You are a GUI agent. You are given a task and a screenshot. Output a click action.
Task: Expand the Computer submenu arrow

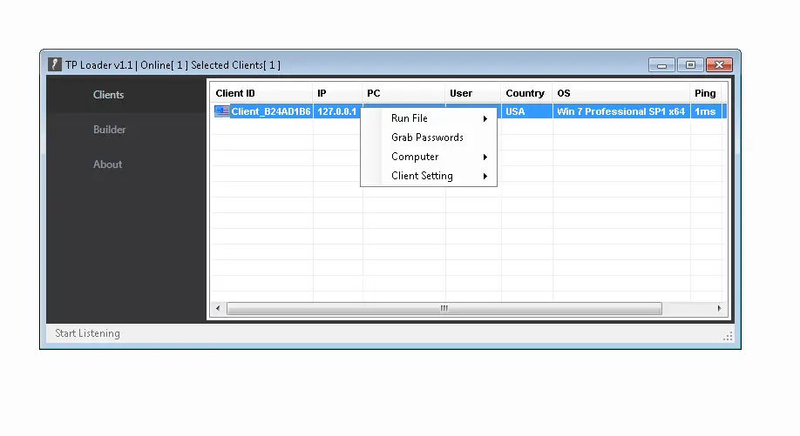click(x=485, y=157)
